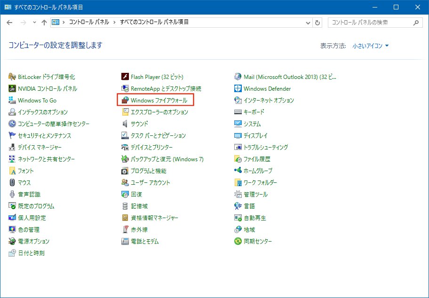Open the フォント icon
This screenshot has height=298, width=429.
tap(12, 171)
